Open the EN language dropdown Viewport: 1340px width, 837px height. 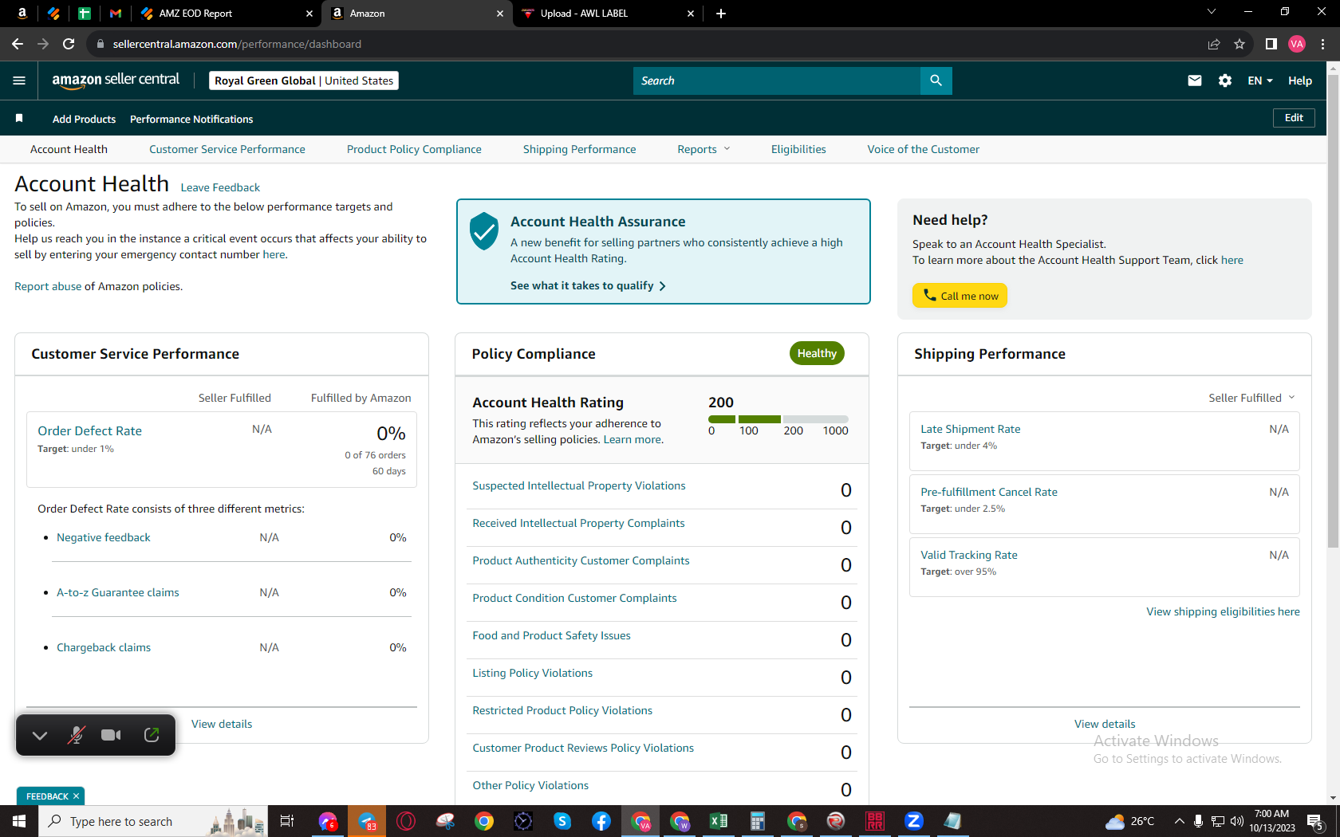(1260, 81)
